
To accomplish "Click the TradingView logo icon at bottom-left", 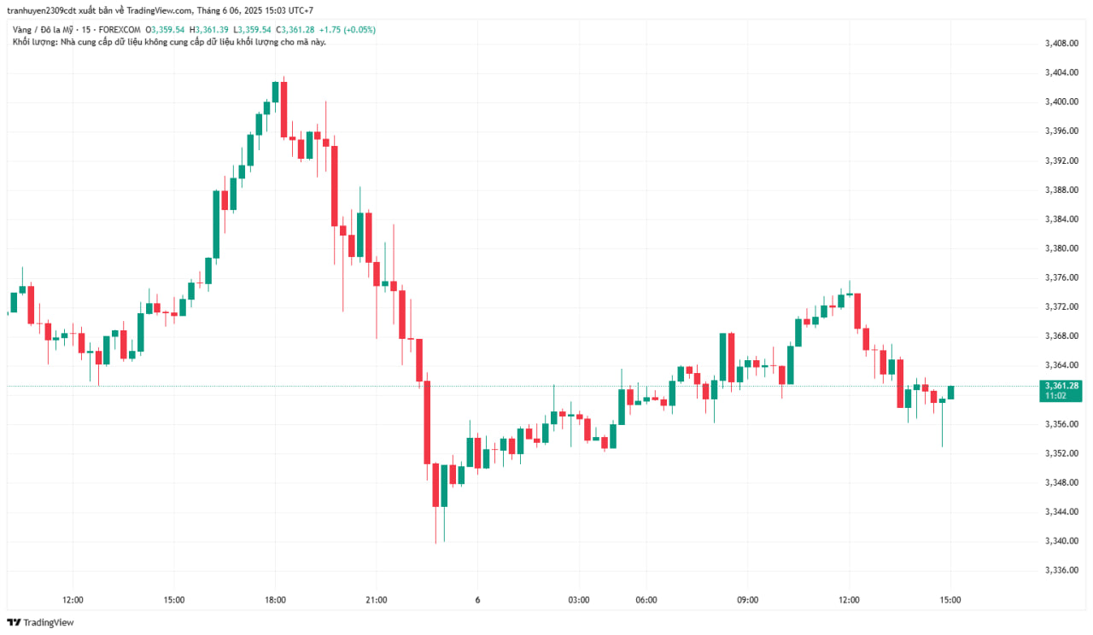I will point(14,622).
